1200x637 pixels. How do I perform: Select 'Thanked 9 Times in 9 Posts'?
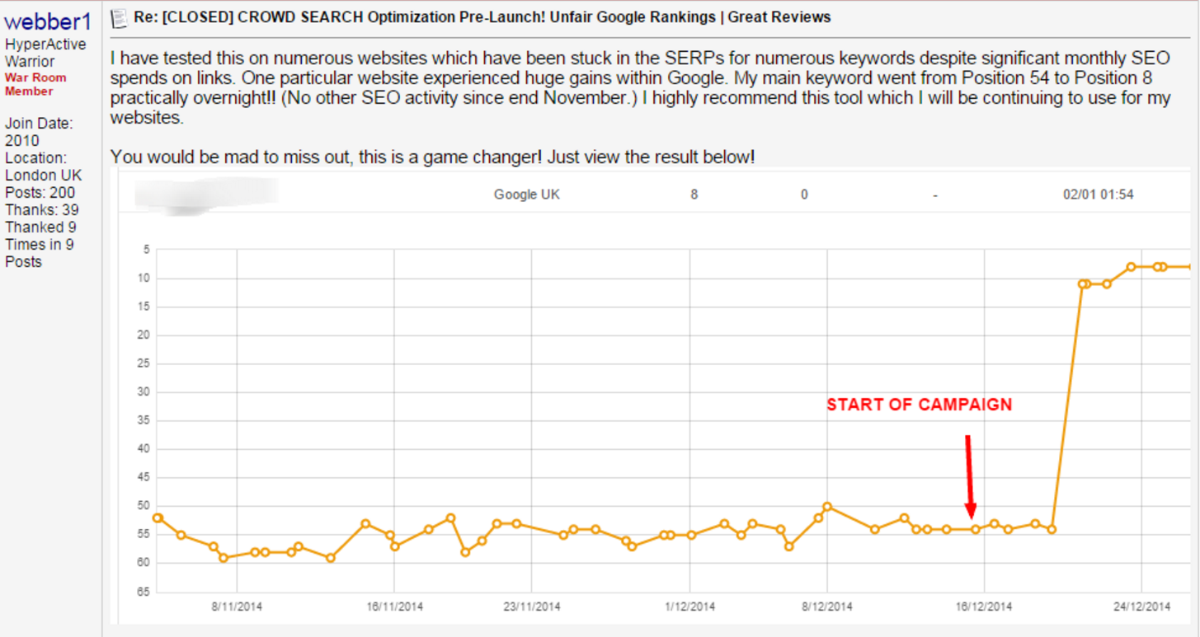(x=40, y=244)
